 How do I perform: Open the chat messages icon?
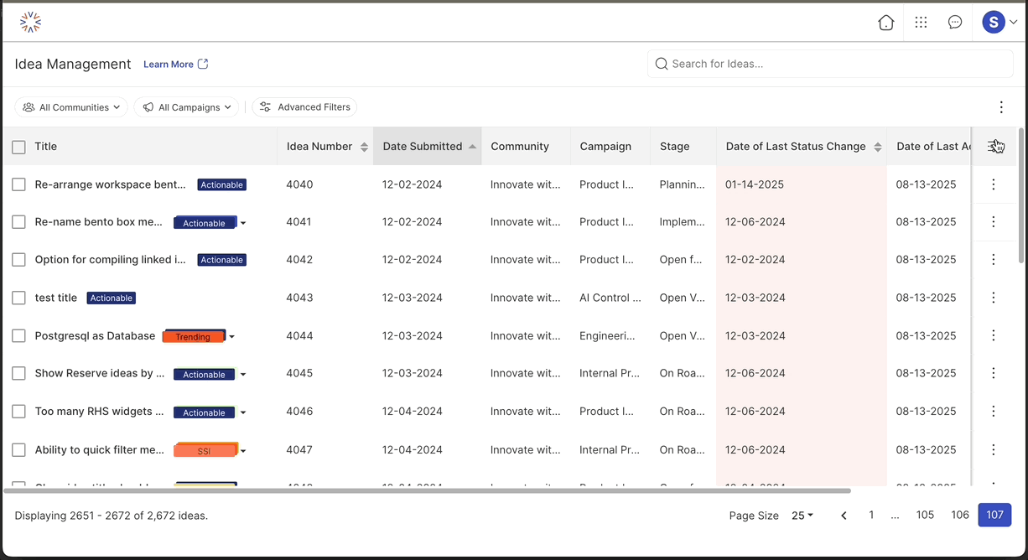954,23
